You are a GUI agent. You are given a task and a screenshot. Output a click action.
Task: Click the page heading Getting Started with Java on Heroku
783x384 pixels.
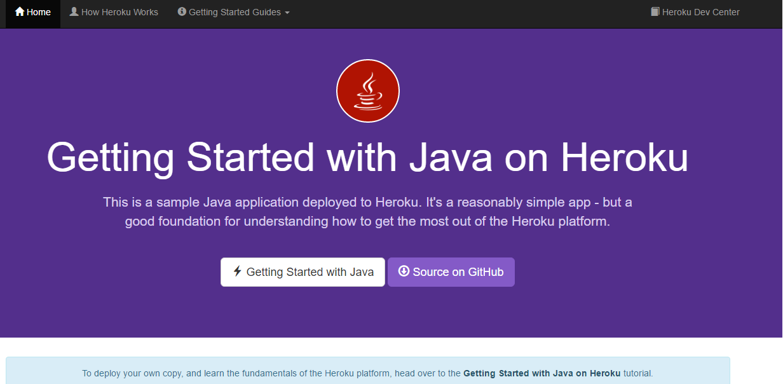coord(367,158)
